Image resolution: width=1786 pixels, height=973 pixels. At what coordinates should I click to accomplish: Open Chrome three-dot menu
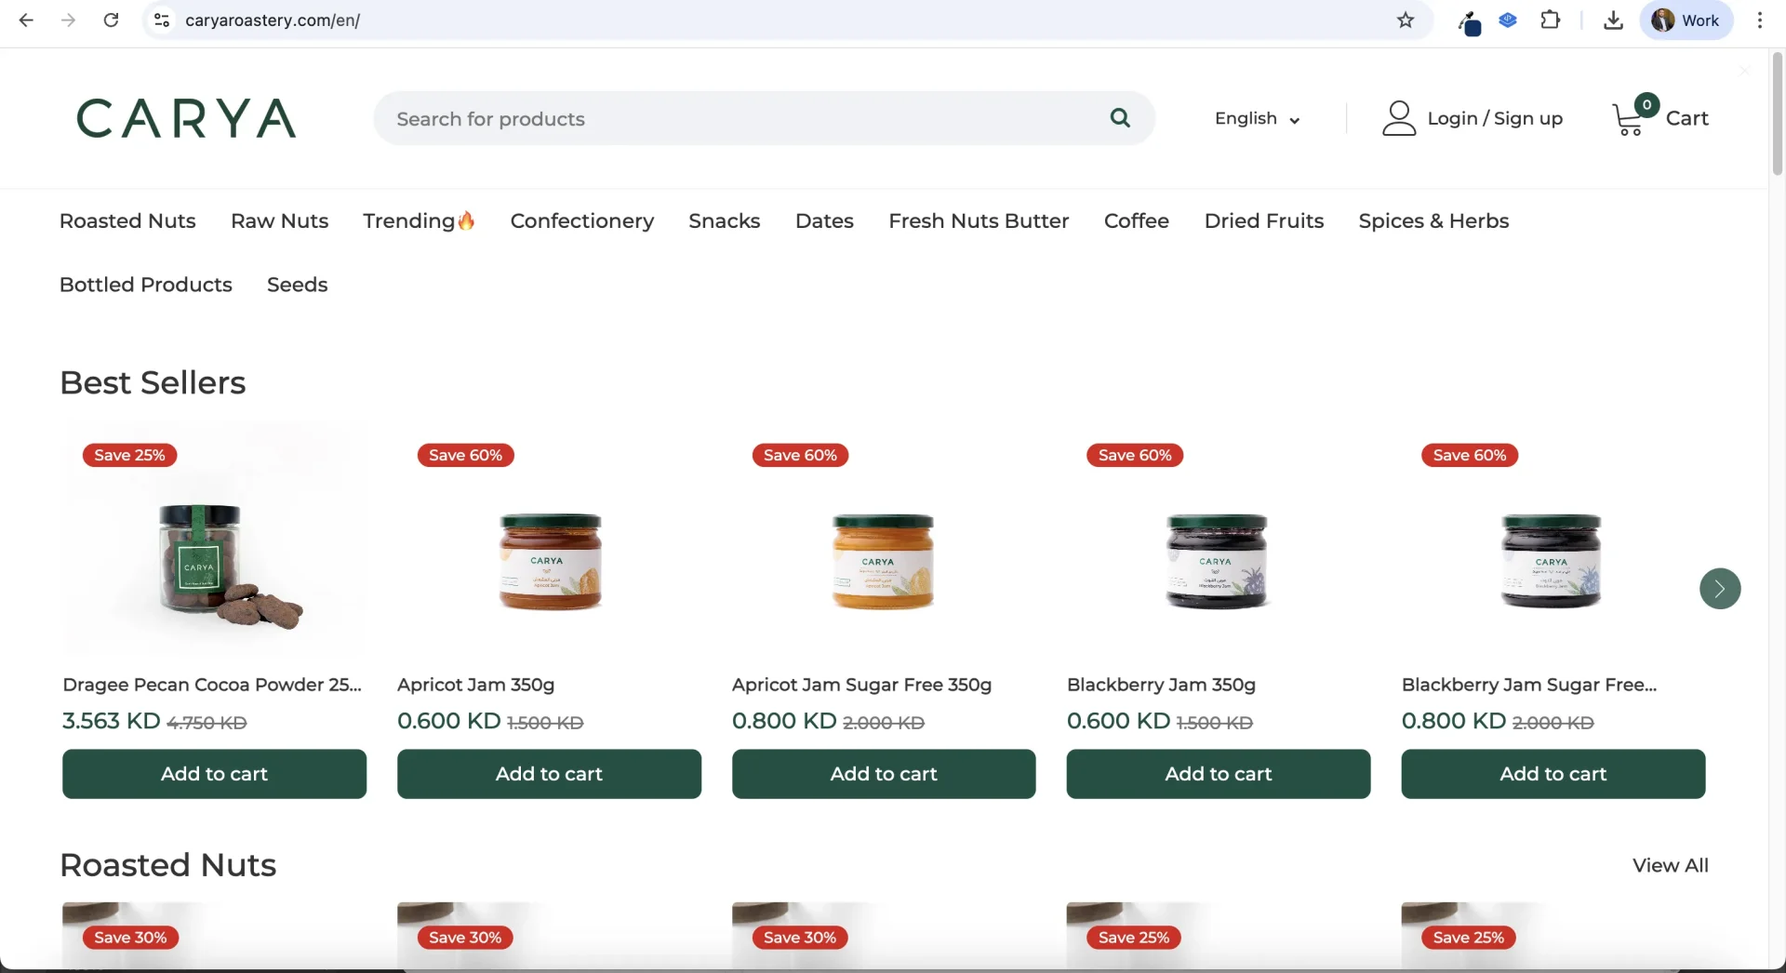click(1759, 20)
